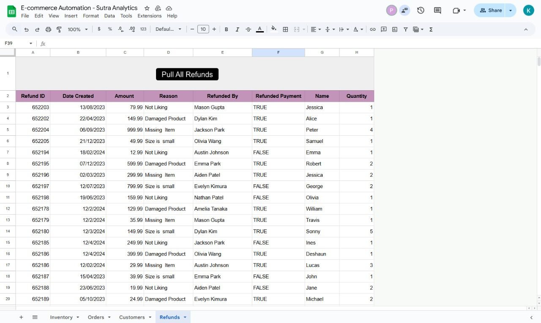Image resolution: width=541 pixels, height=323 pixels.
Task: Open the Refunds tab dropdown arrow
Action: click(x=185, y=318)
